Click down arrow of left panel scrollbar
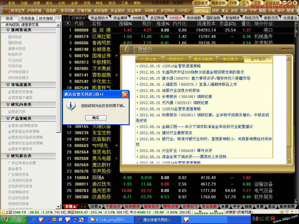 tap(58, 206)
